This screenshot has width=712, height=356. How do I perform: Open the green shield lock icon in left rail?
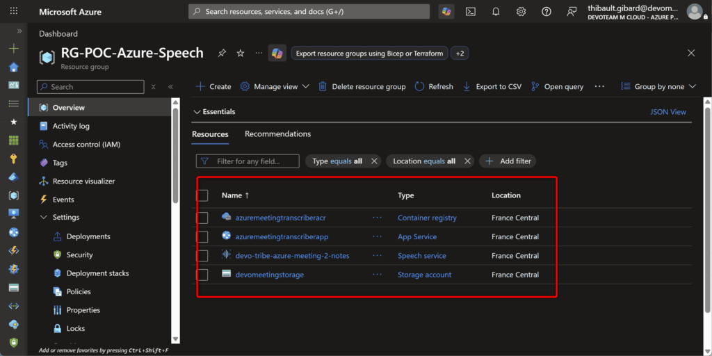14,342
